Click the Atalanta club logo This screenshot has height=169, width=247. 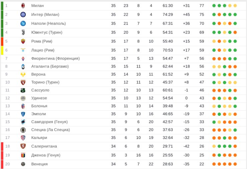pos(23,66)
